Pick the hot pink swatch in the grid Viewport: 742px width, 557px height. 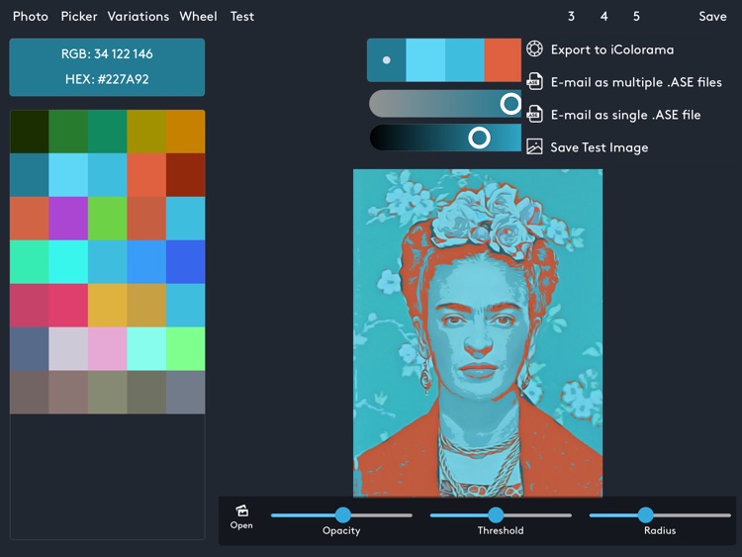tap(68, 306)
